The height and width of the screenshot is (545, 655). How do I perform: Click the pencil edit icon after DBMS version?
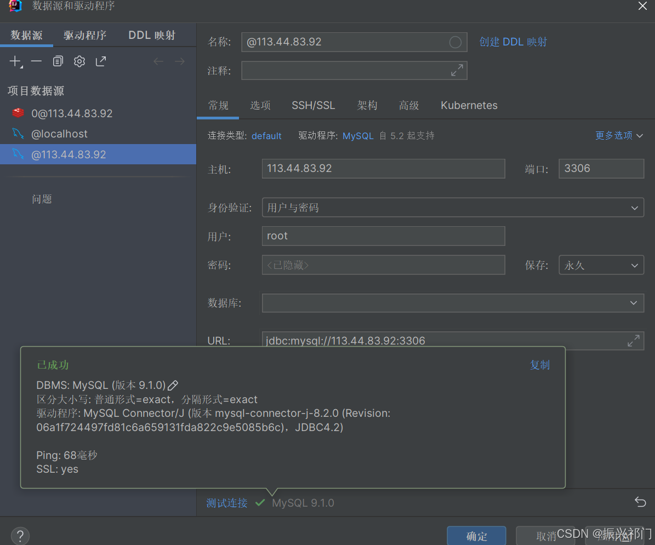tap(173, 385)
